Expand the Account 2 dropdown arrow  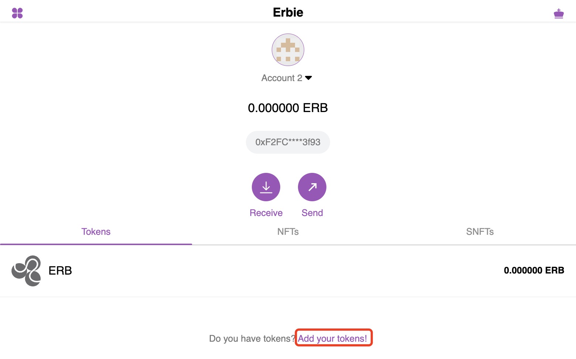(x=309, y=78)
